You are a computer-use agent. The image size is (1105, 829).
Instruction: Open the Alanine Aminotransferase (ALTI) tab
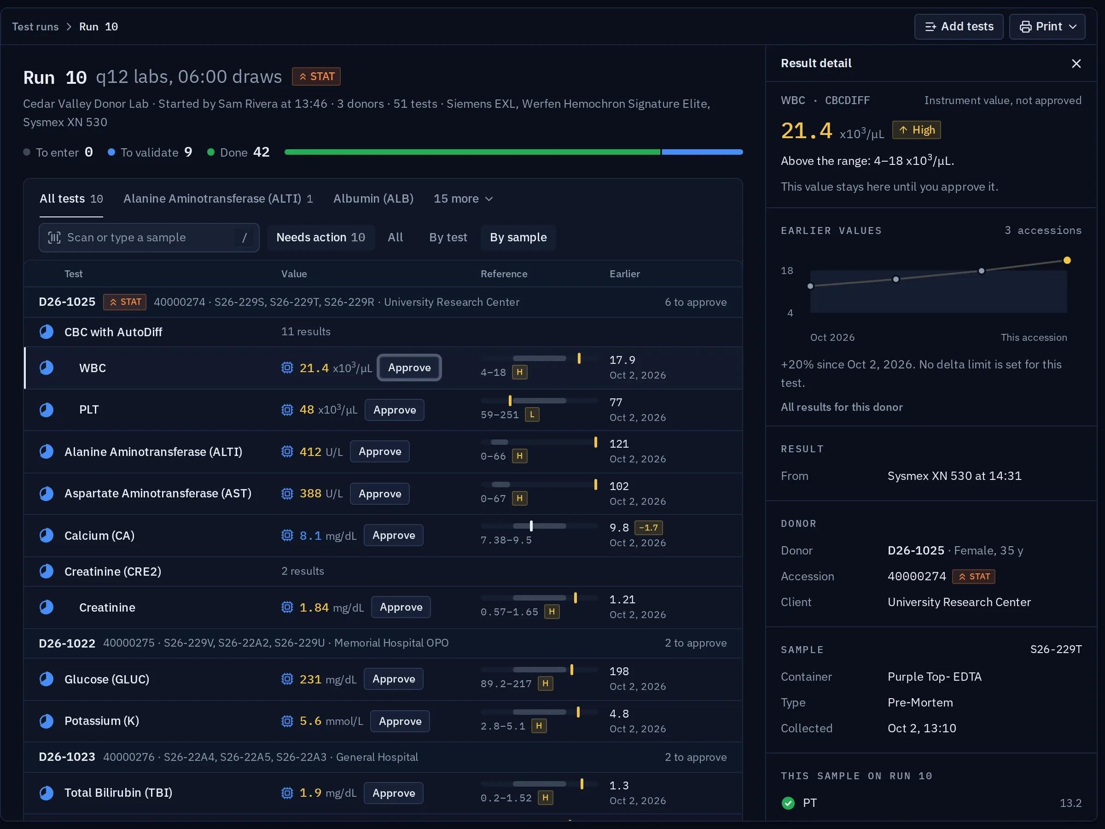point(218,199)
